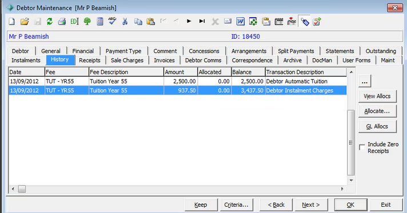Click the envelope mail icon

(228, 21)
